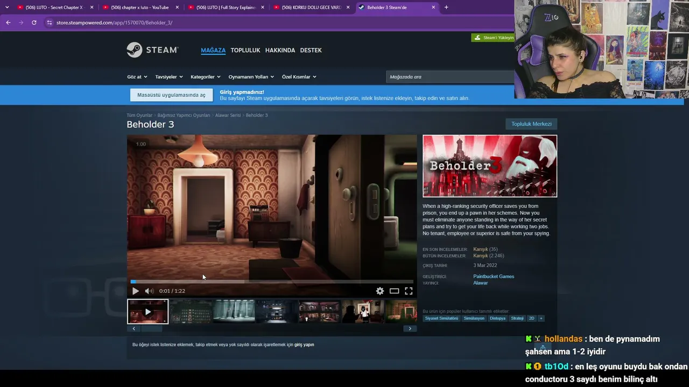Image resolution: width=689 pixels, height=387 pixels.
Task: Expand the Göz at dropdown
Action: click(x=137, y=77)
